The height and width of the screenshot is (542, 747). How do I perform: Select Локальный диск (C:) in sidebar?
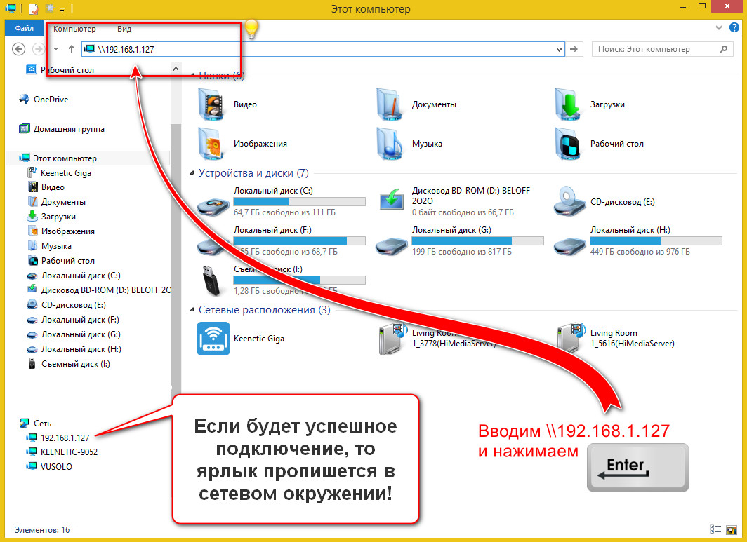tap(74, 276)
